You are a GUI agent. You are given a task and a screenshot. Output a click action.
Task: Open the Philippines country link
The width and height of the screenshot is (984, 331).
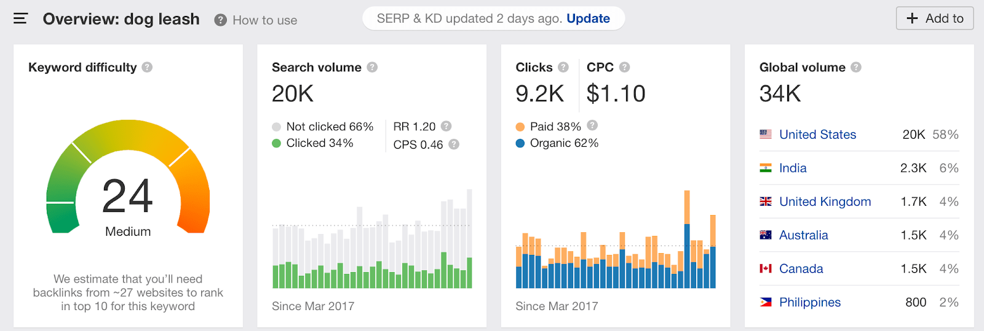pyautogui.click(x=809, y=302)
